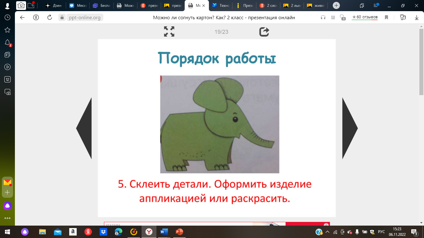This screenshot has height=238, width=424.
Task: Open notifications bell with 2 badge
Action: [x=7, y=42]
